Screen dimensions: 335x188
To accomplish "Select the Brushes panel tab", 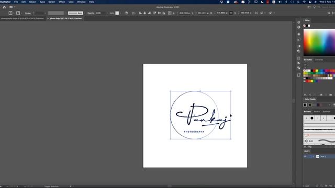I will 307,112.
